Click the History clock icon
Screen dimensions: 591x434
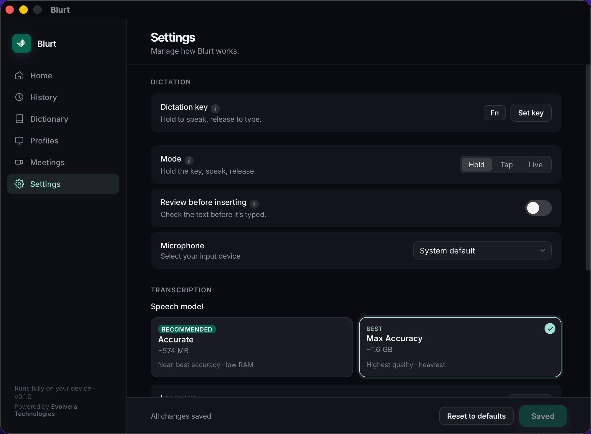pos(19,97)
